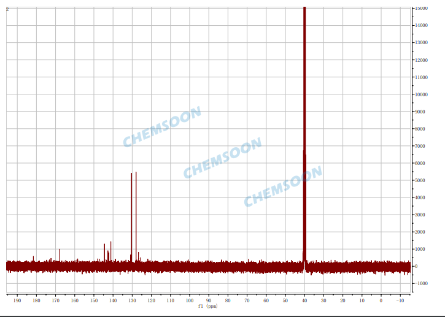Click the upper-left CHEMSOON watermark
This screenshot has height=317, width=445.
[162, 128]
